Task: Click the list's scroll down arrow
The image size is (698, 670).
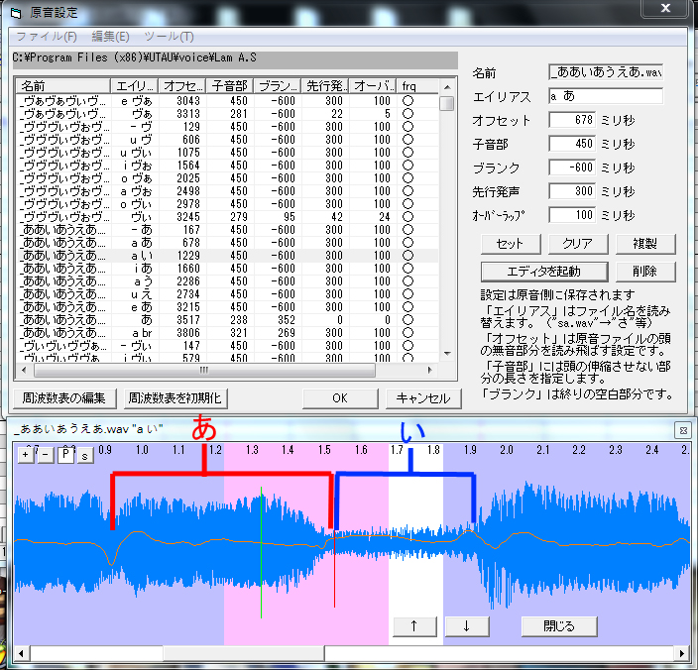Action: click(447, 354)
